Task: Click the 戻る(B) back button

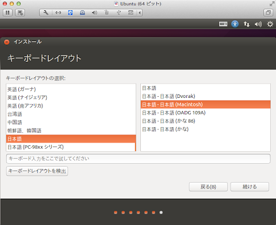Action: tap(208, 187)
